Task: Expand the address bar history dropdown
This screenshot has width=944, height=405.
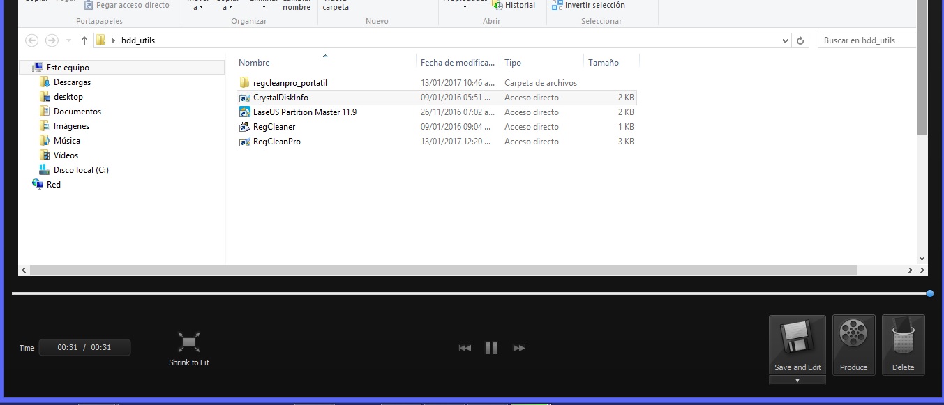Action: click(x=785, y=40)
